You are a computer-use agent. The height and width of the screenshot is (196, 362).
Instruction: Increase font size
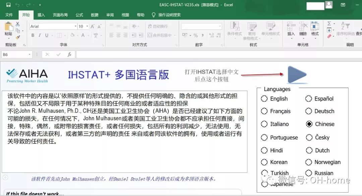[x=93, y=26]
